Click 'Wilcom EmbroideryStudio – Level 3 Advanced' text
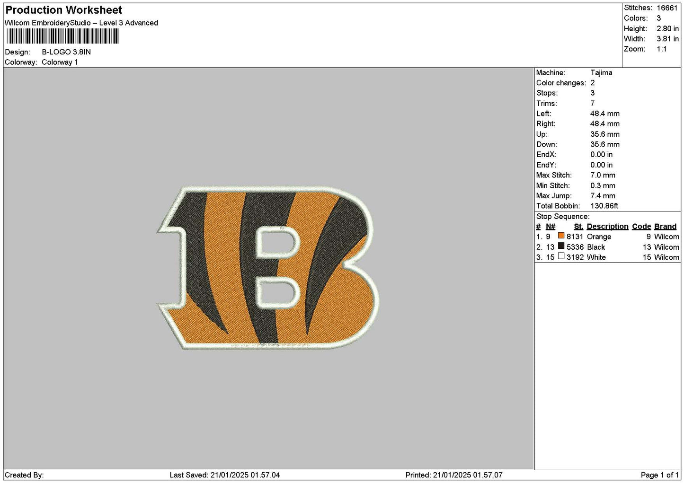This screenshot has width=684, height=483. point(81,23)
